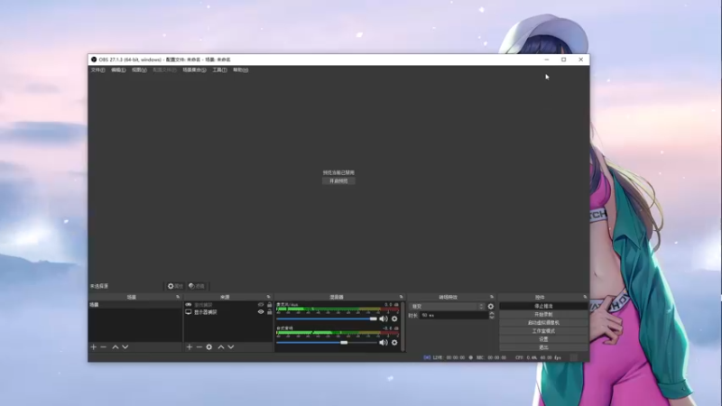The height and width of the screenshot is (406, 722).
Task: Click the 设置 settings button
Action: pyautogui.click(x=543, y=339)
